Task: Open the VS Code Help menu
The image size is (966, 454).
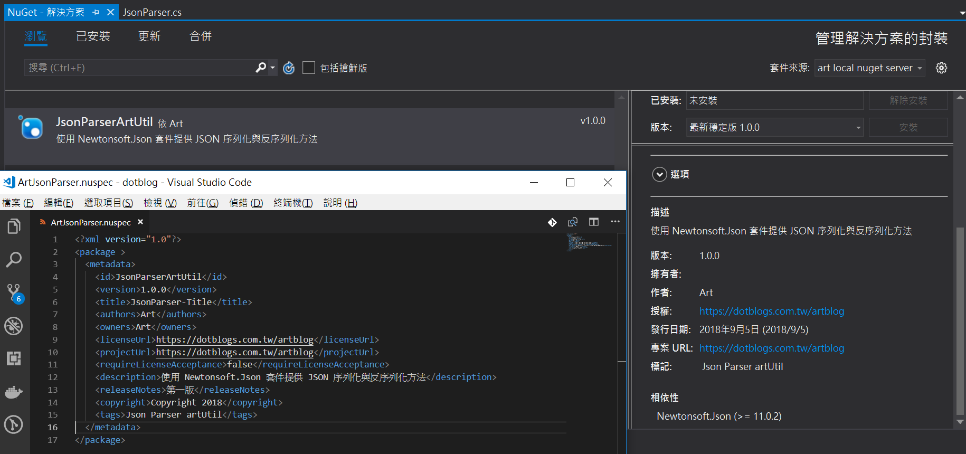Action: [340, 203]
